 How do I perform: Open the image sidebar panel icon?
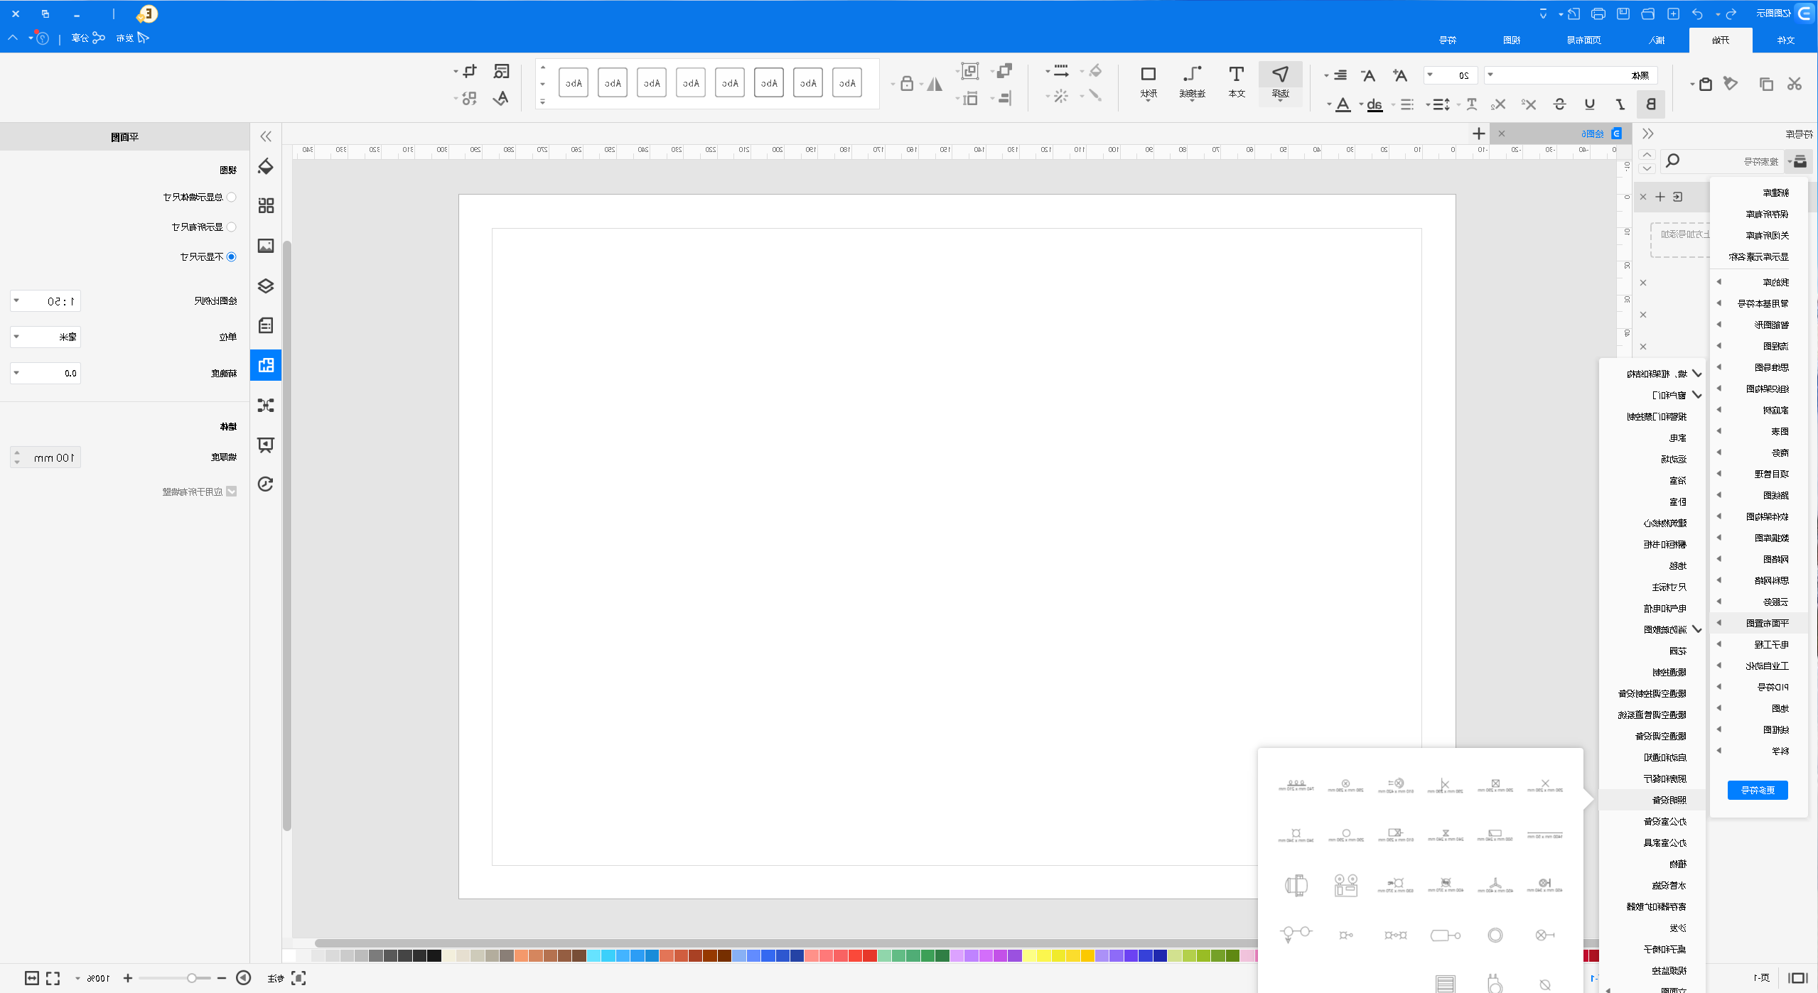pyautogui.click(x=266, y=246)
